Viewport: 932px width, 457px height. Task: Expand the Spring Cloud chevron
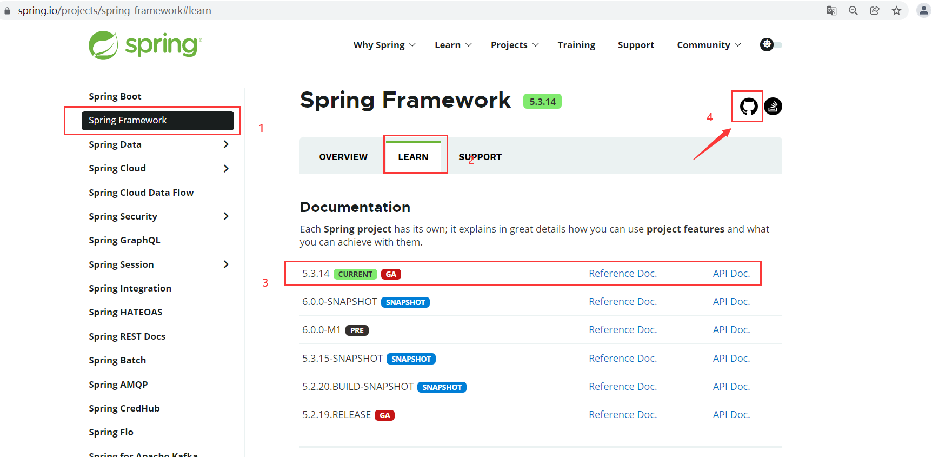[226, 169]
